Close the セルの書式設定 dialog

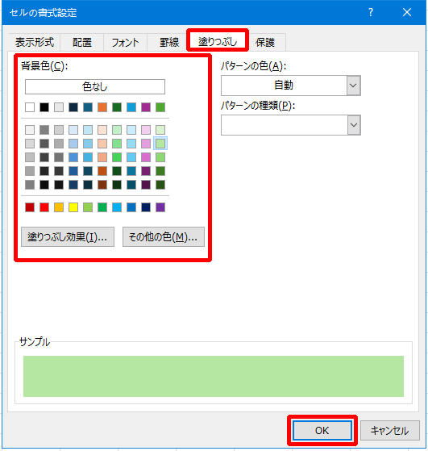point(407,12)
